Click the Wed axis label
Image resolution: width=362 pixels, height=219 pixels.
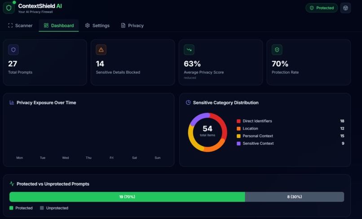[65, 158]
